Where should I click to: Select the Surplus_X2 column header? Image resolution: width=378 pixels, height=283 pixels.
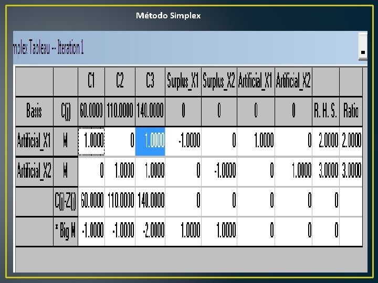pyautogui.click(x=219, y=82)
